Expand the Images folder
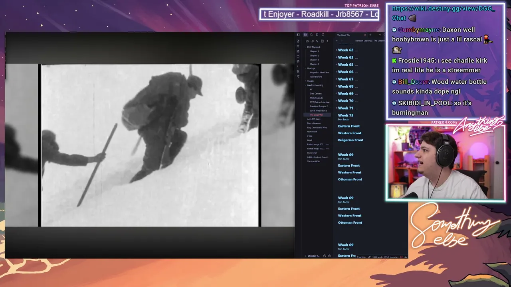Image resolution: width=511 pixels, height=287 pixels. point(310,81)
